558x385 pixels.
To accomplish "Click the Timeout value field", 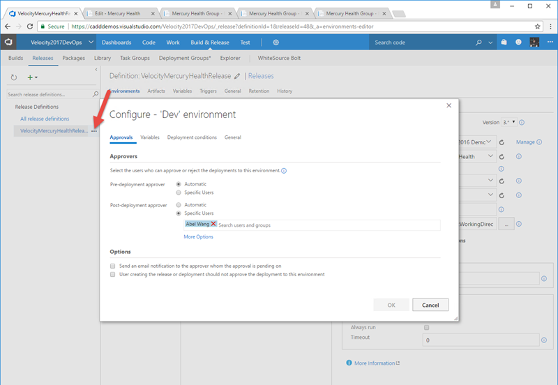I will pyautogui.click(x=481, y=340).
